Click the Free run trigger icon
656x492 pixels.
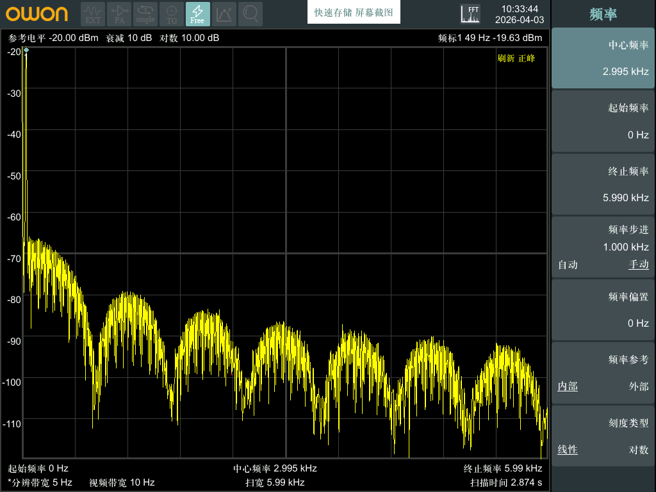(x=198, y=14)
